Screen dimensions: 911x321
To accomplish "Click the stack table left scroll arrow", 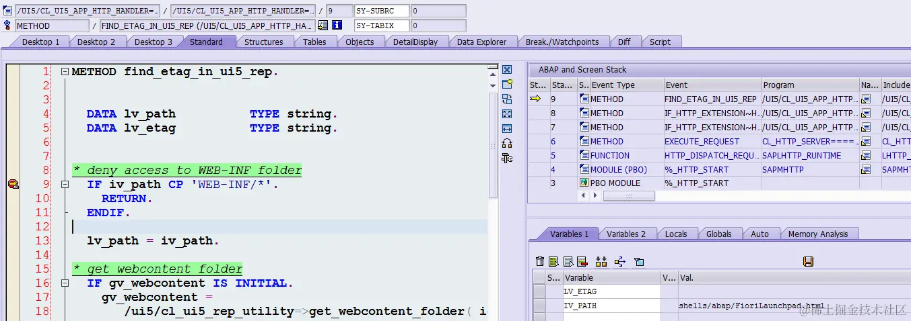I will [x=583, y=196].
